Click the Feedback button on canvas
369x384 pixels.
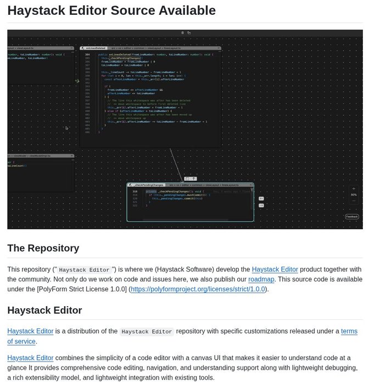coord(352,217)
